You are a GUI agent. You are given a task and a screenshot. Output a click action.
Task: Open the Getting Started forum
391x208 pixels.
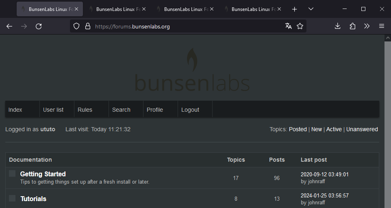43,174
